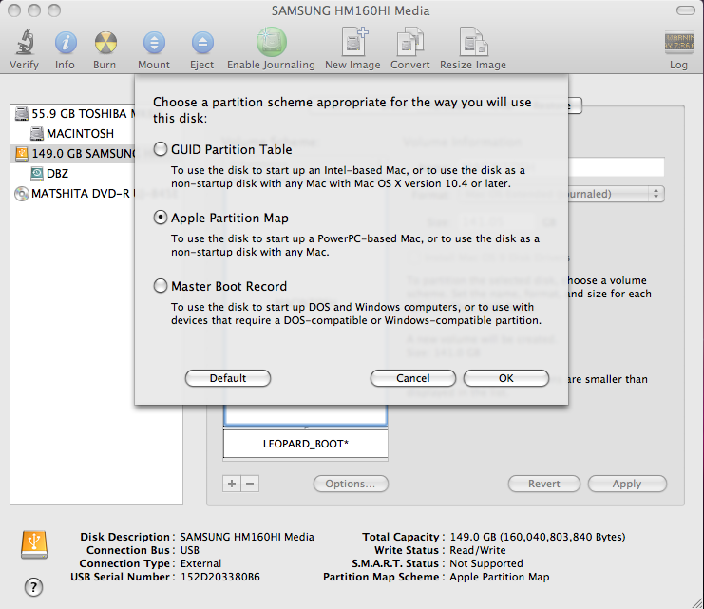
Task: Click the Options... button
Action: (x=351, y=484)
